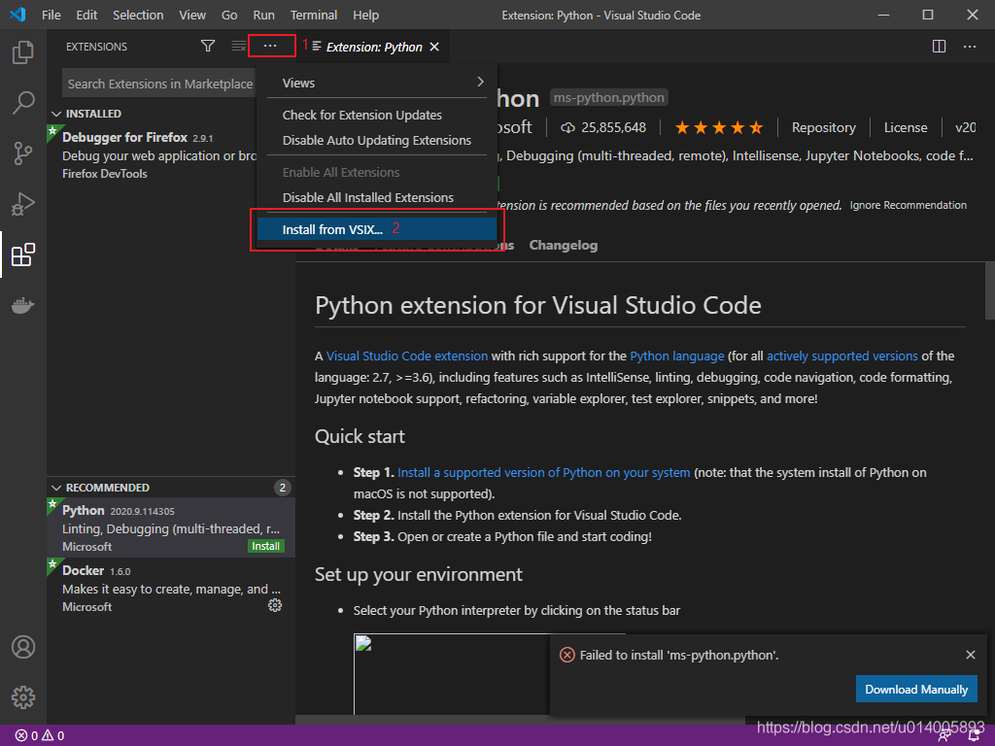Open the Manage gear in activity bar
The height and width of the screenshot is (746, 995).
[23, 697]
